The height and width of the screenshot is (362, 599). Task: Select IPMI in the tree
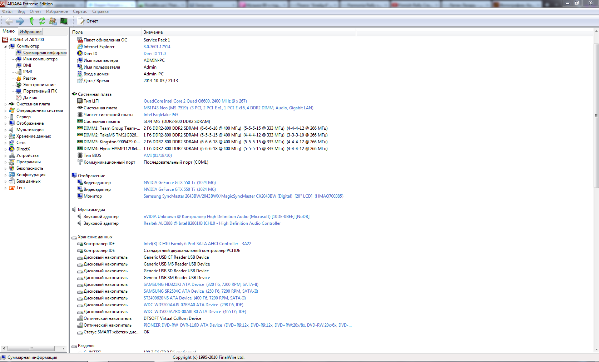(x=28, y=72)
